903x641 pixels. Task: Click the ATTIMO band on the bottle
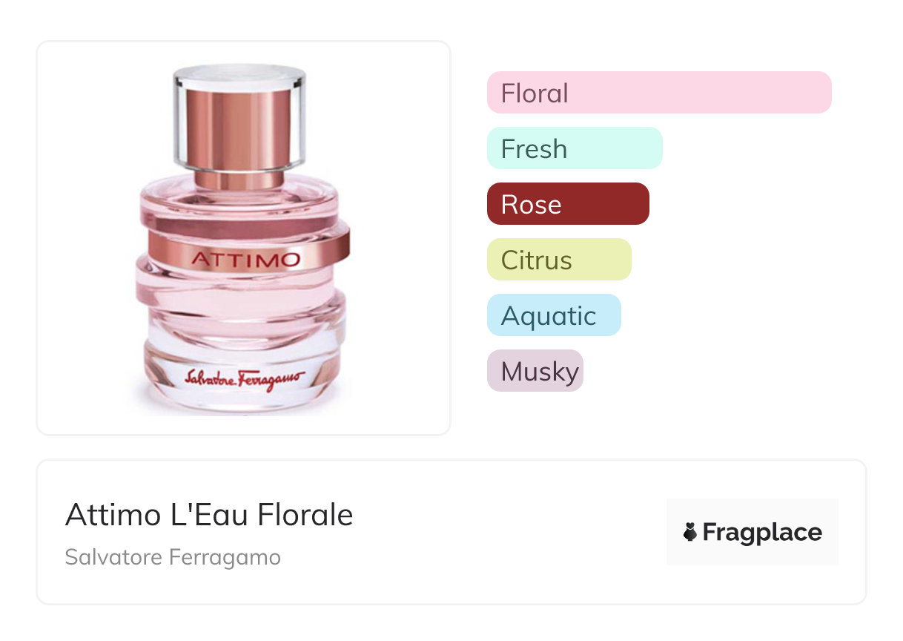[x=245, y=259]
